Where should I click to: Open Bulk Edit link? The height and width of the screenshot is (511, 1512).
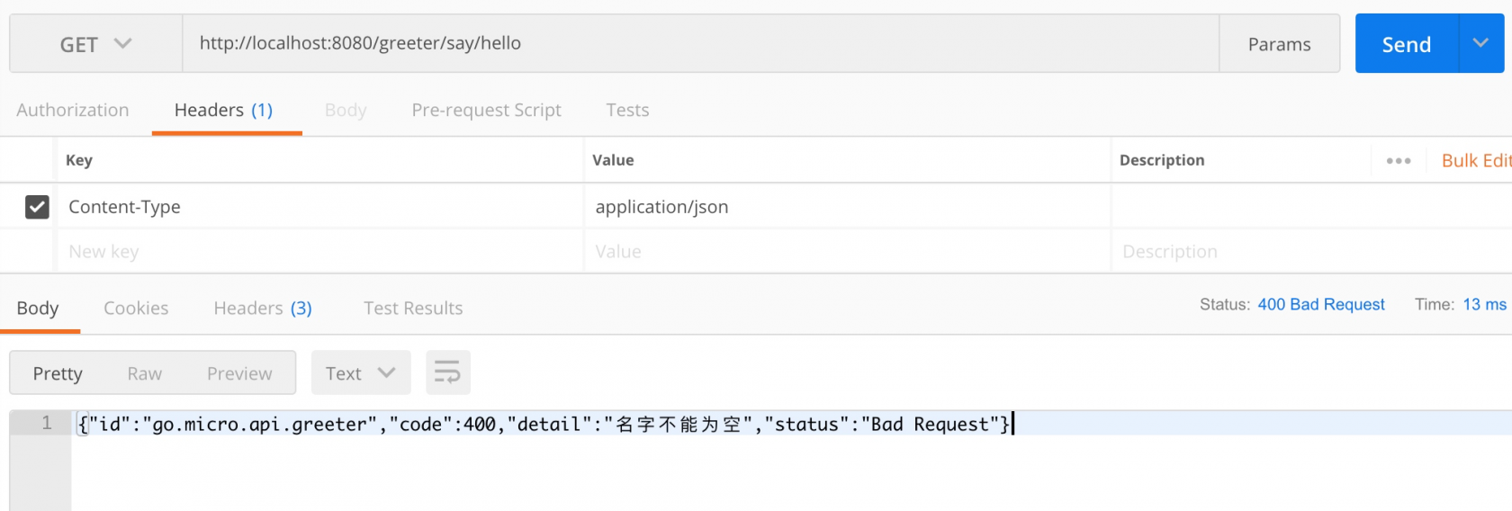pos(1476,160)
